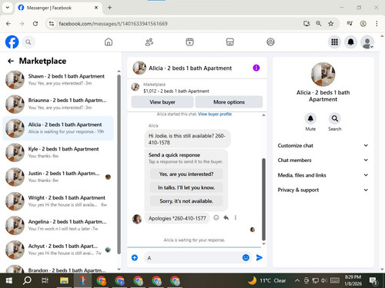Image resolution: width=385 pixels, height=288 pixels.
Task: Open the site information icon in address bar
Action: click(52, 24)
